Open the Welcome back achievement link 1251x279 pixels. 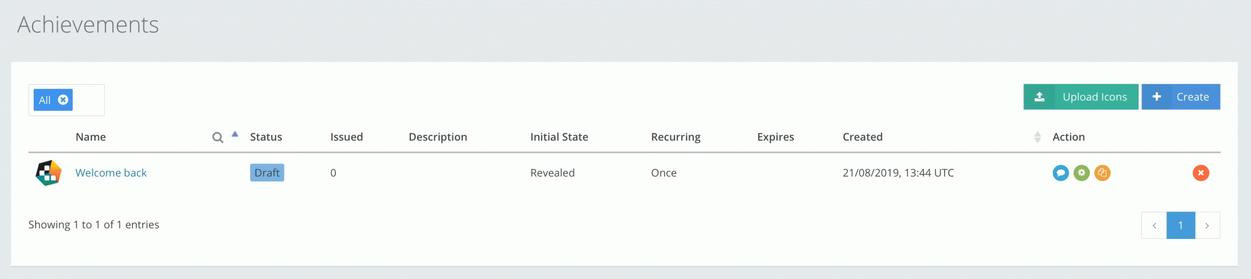click(111, 173)
